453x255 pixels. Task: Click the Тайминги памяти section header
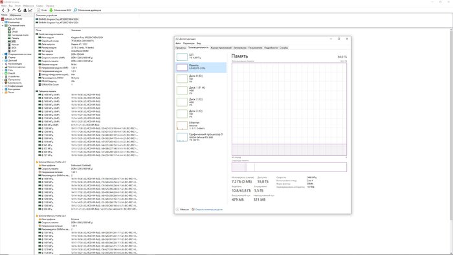tap(46, 91)
